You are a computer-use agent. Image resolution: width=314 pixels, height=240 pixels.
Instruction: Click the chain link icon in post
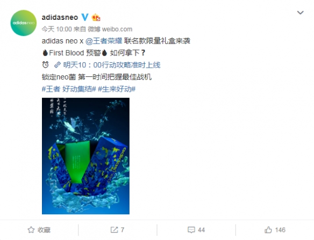click(58, 65)
